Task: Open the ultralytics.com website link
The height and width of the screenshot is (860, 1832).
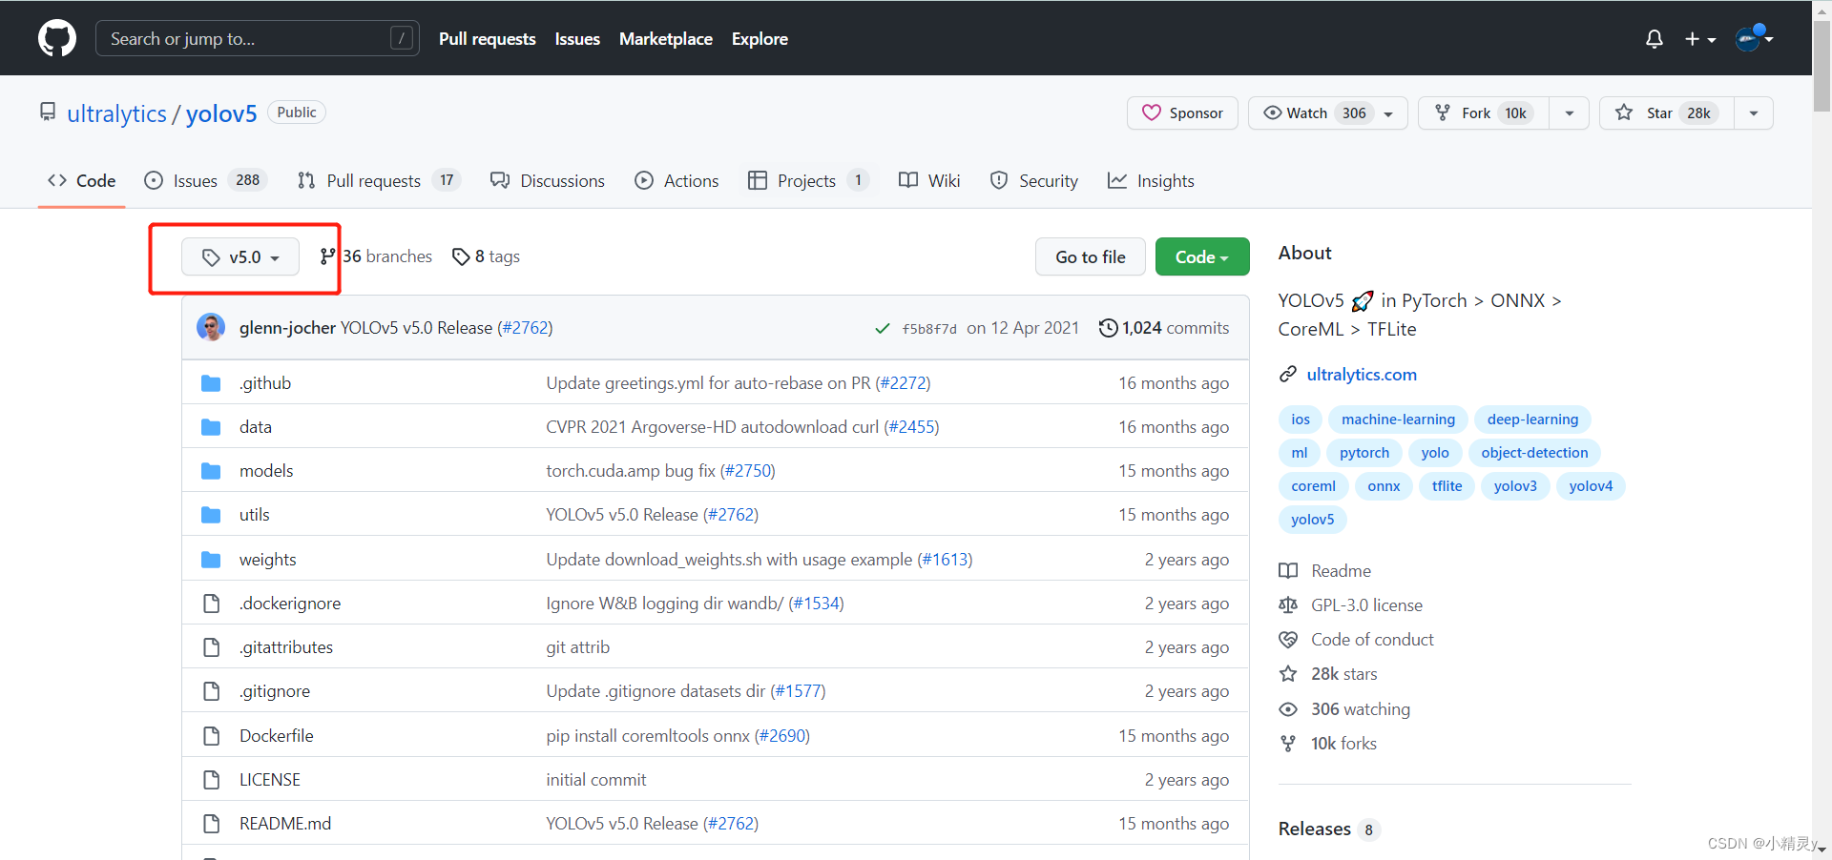Action: 1362,375
